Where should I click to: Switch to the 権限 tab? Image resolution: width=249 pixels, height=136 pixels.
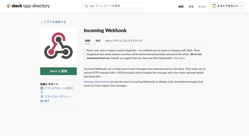point(98,41)
